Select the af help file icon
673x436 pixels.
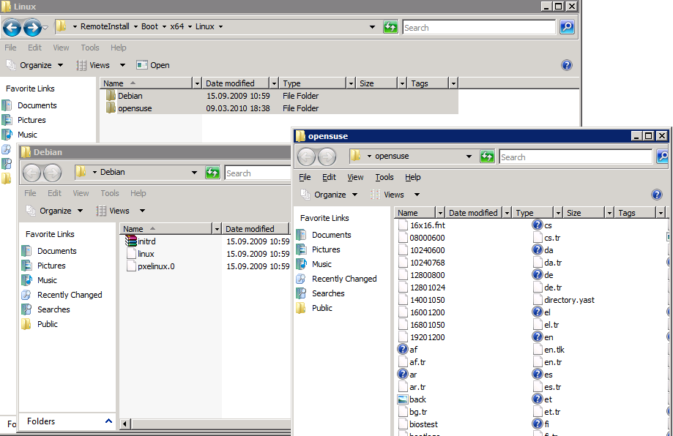403,349
